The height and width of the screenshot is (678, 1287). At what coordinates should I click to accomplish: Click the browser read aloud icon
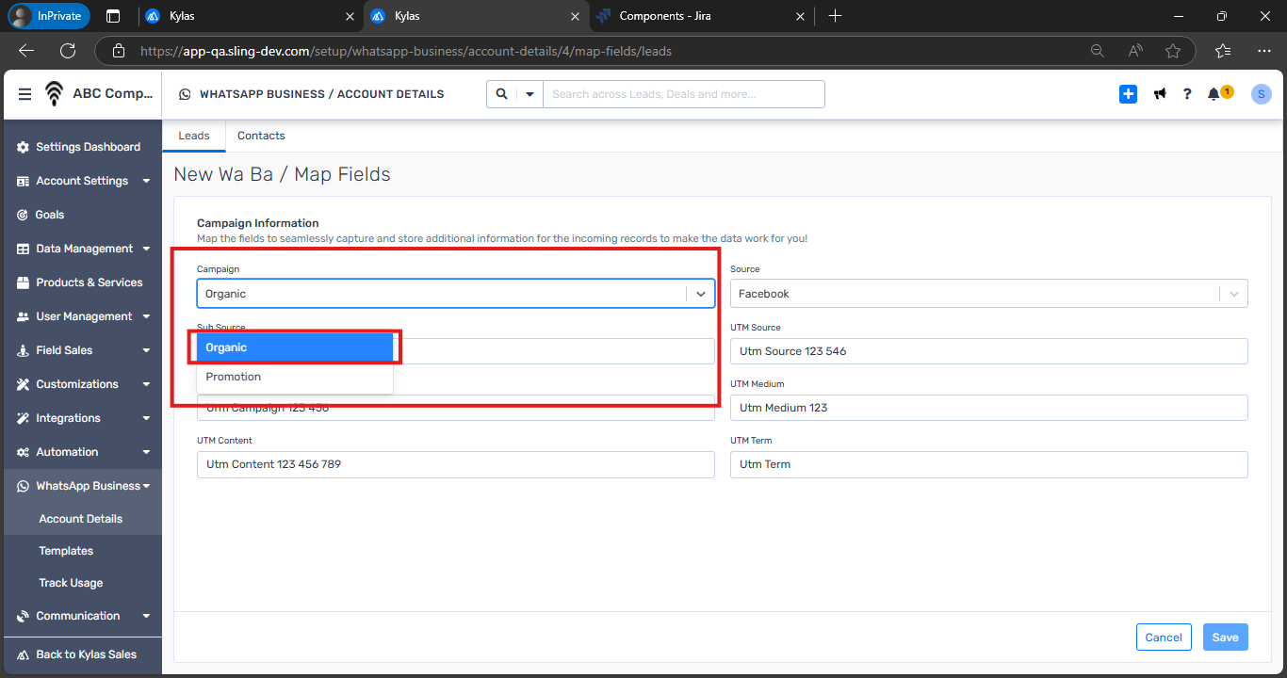coord(1134,51)
